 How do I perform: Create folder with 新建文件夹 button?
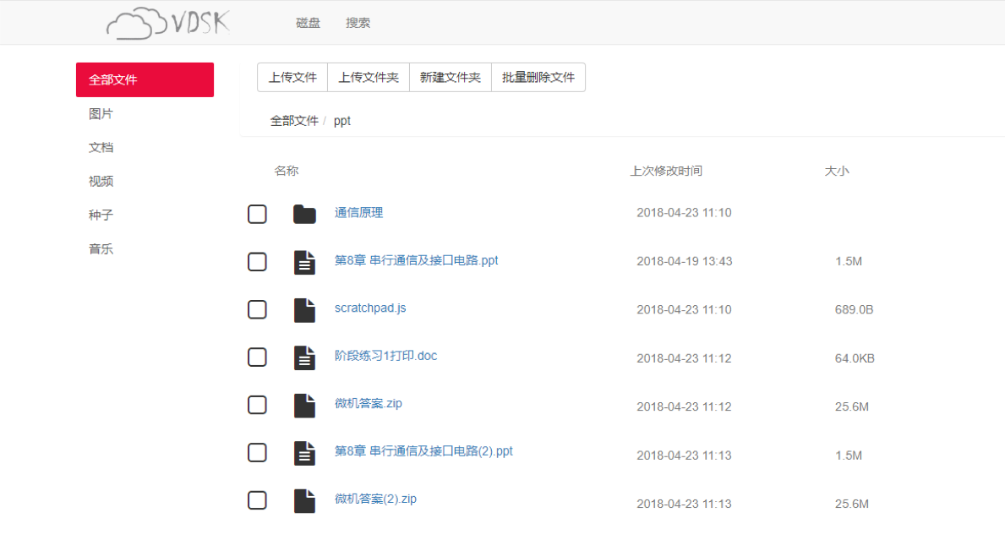tap(451, 78)
